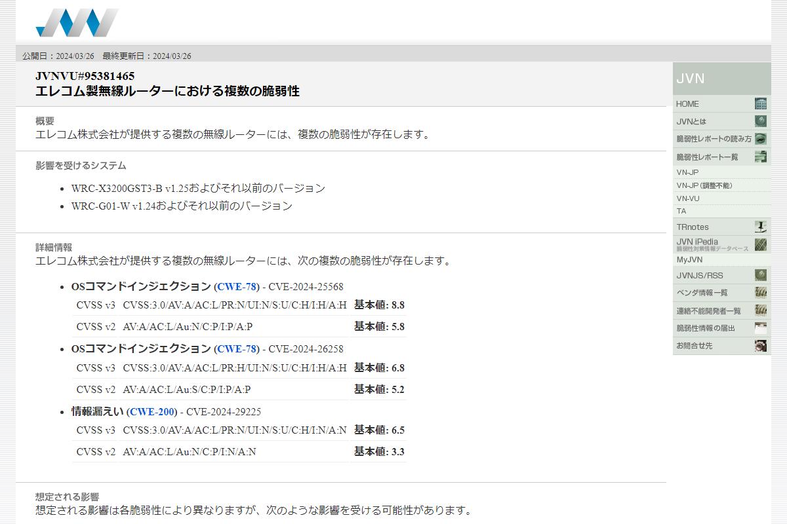Click the 脆弱性レポートの読み方 eye icon
The height and width of the screenshot is (524, 787).
tap(761, 139)
